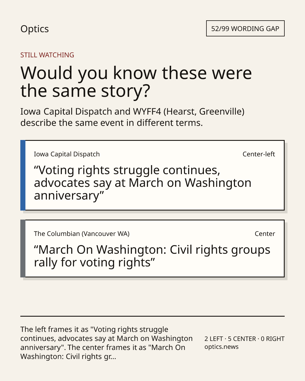
Task: Click the 'Would you know these were' headline
Action: tap(136, 73)
